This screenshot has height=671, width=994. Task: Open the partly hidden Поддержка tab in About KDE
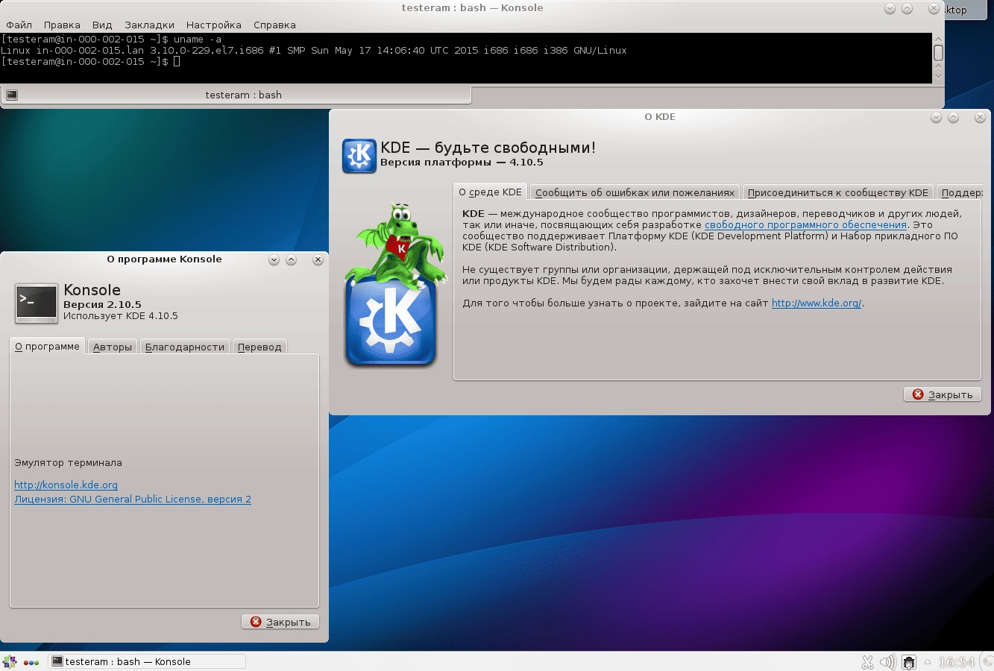click(960, 192)
